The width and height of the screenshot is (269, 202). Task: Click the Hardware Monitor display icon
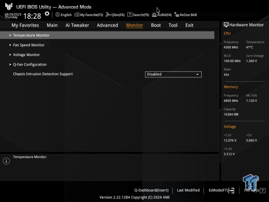[226, 25]
